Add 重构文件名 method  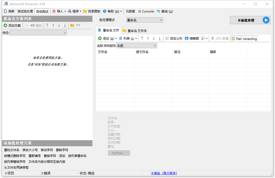click(12, 150)
